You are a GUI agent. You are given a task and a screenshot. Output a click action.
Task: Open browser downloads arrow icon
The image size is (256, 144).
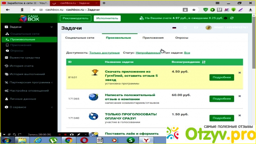point(250,10)
